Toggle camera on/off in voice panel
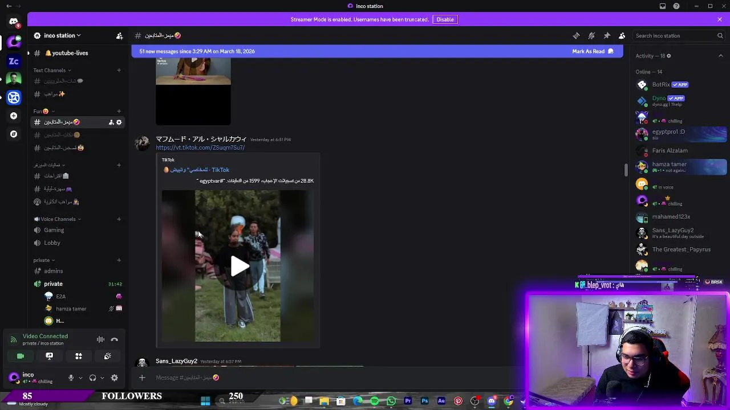730x410 pixels. click(x=21, y=356)
